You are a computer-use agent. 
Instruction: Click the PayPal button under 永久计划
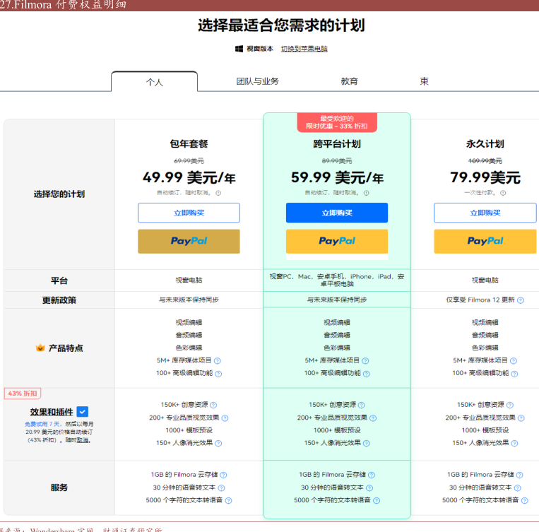[485, 241]
